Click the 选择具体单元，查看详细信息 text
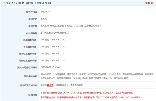156x101 pixels. point(69,85)
